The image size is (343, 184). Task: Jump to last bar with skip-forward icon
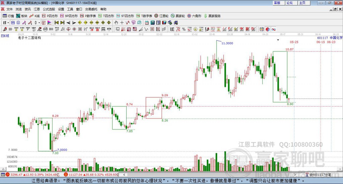pyautogui.click(x=62, y=23)
